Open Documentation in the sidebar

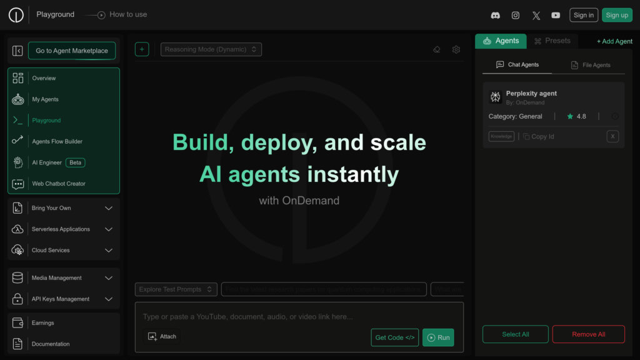click(64, 344)
